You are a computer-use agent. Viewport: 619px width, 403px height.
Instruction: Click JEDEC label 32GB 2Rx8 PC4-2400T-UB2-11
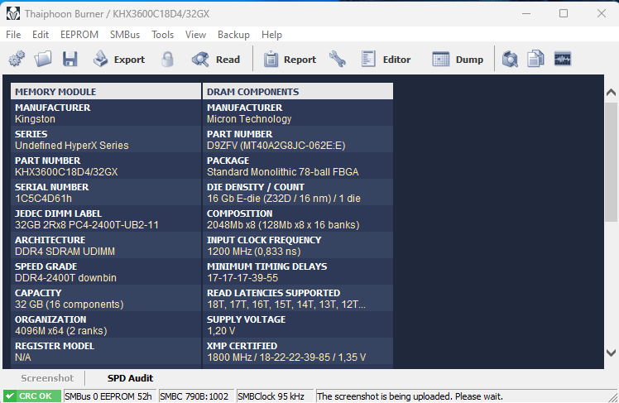click(86, 224)
